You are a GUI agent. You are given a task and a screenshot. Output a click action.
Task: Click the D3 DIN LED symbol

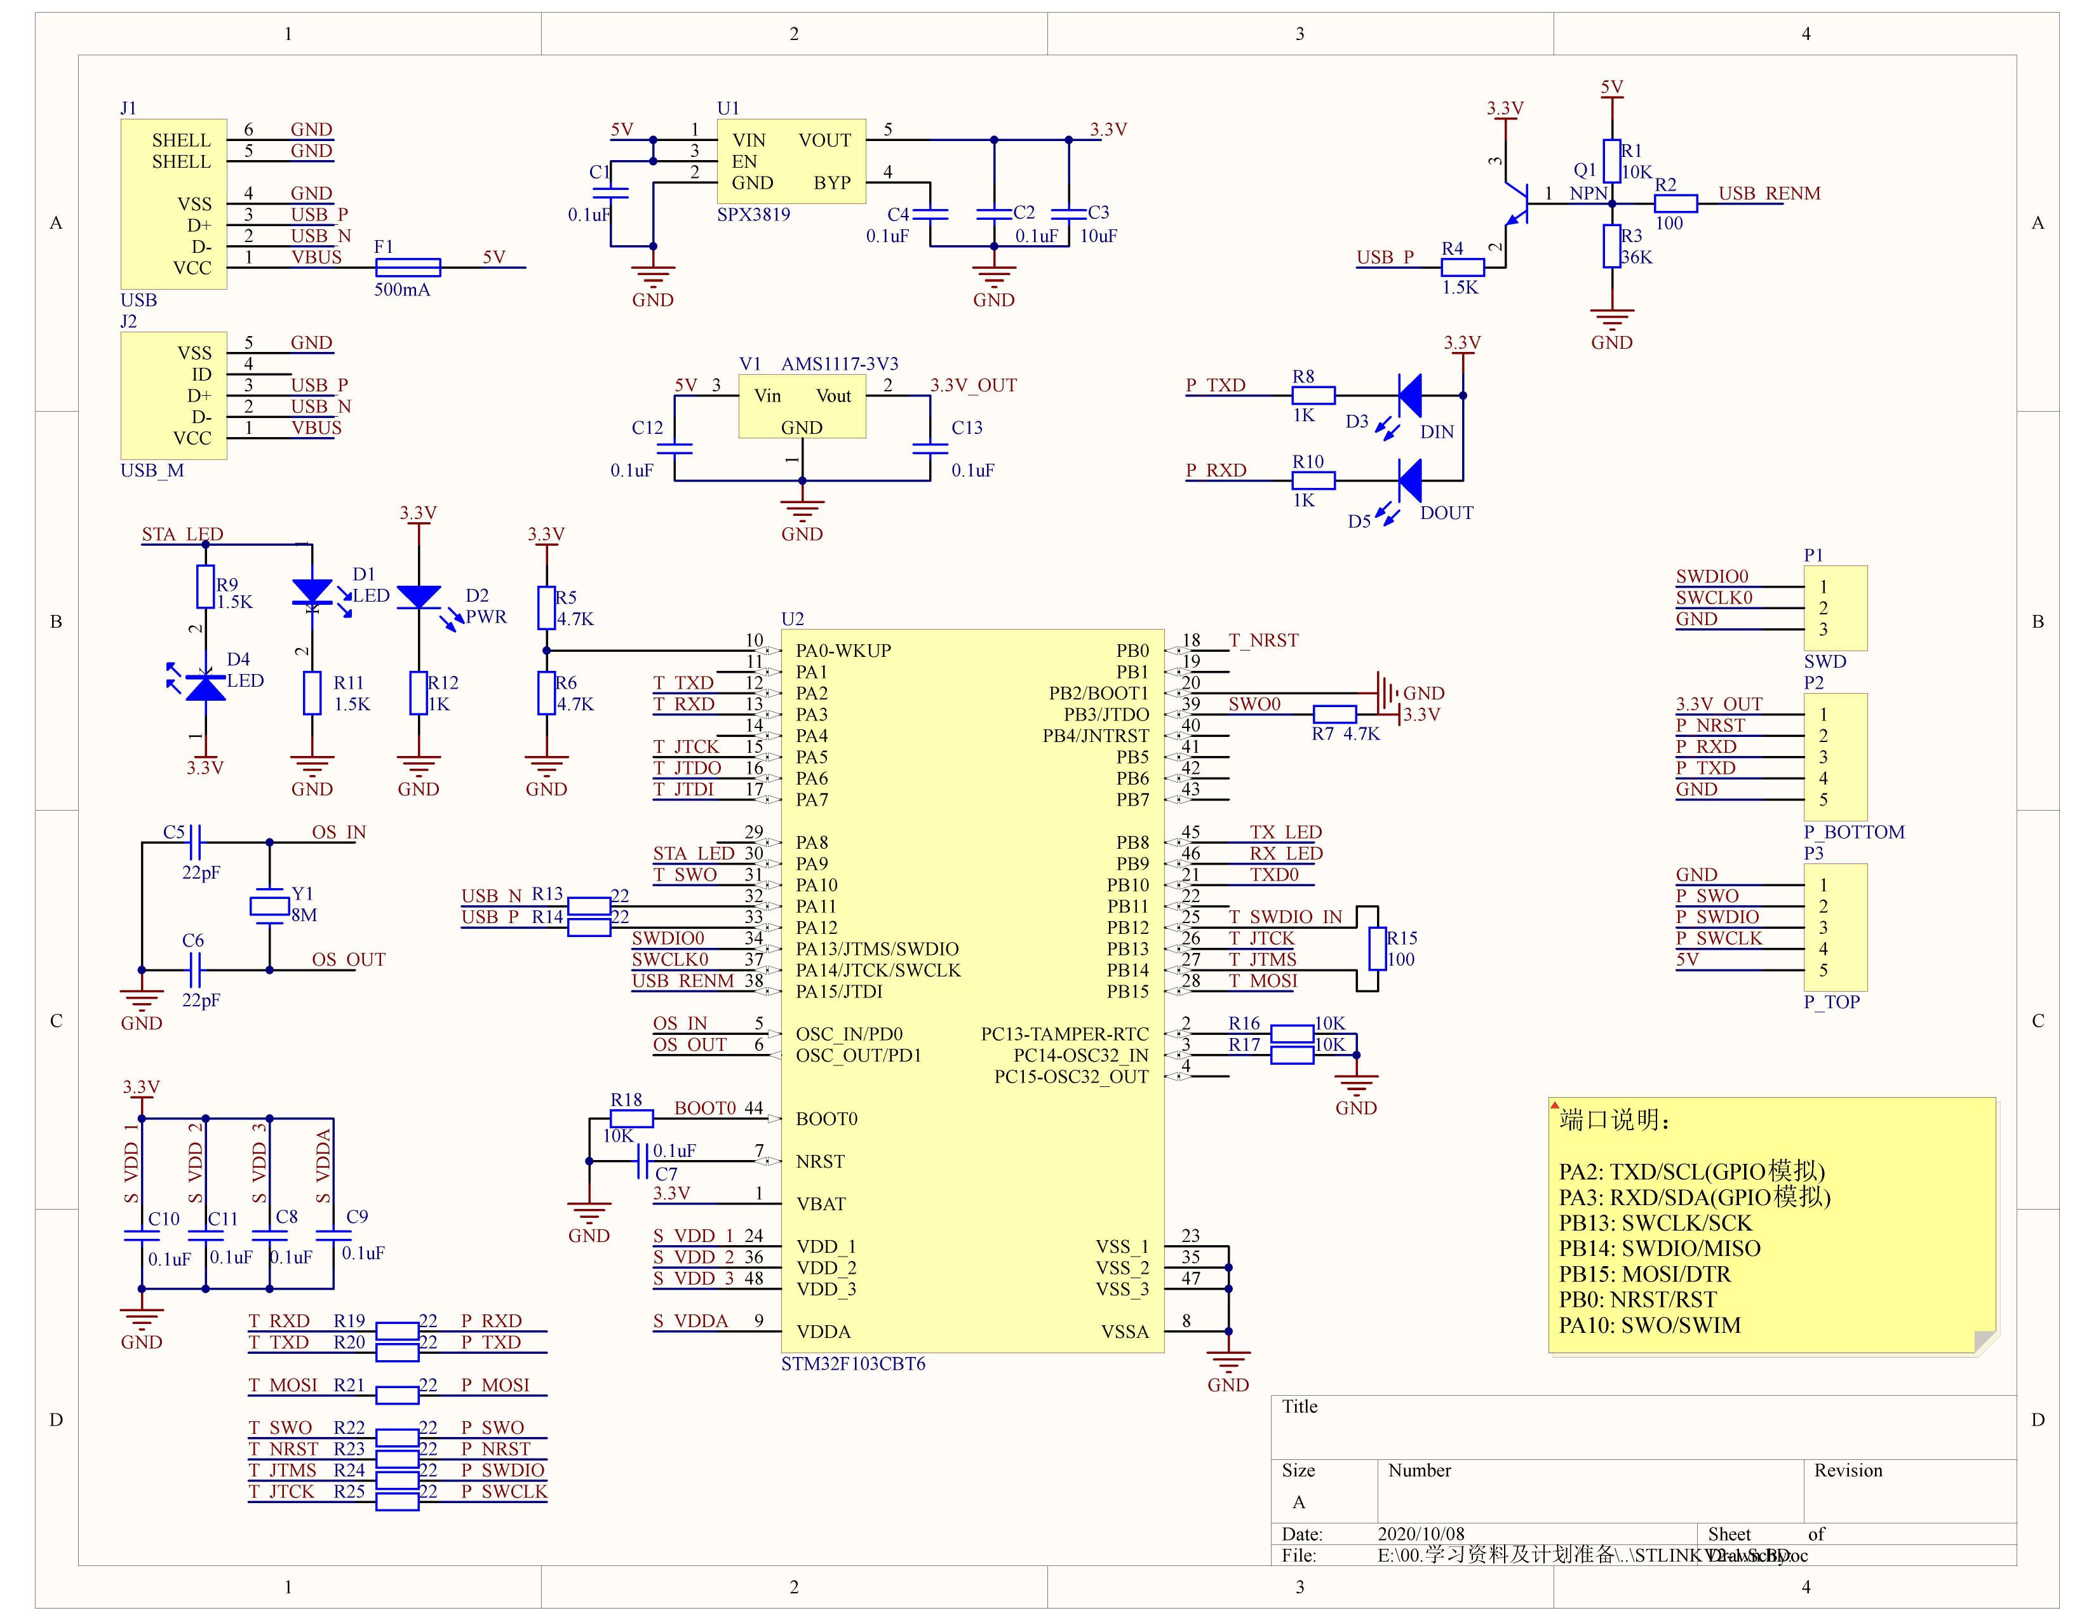[x=1409, y=395]
